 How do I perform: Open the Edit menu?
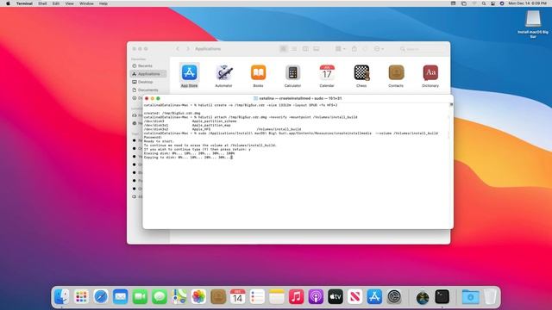(x=56, y=3)
